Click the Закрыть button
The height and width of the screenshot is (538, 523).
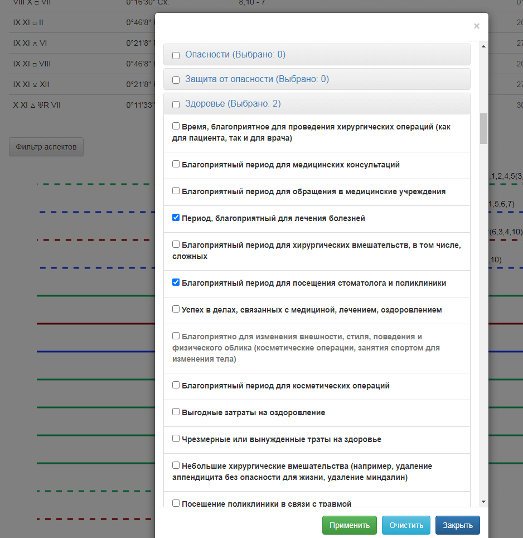(x=457, y=525)
